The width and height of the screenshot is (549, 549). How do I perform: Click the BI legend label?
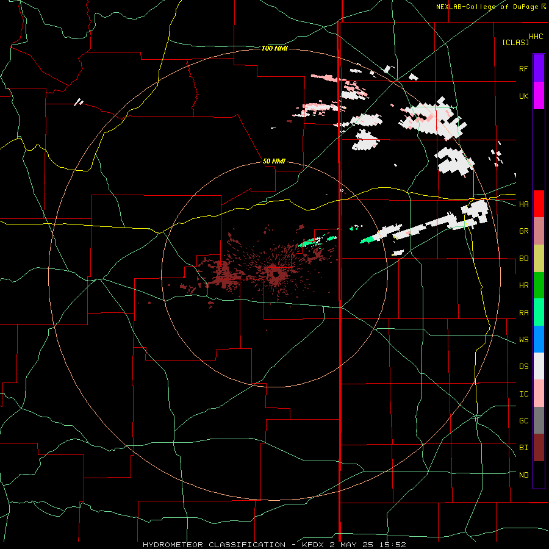coord(523,448)
